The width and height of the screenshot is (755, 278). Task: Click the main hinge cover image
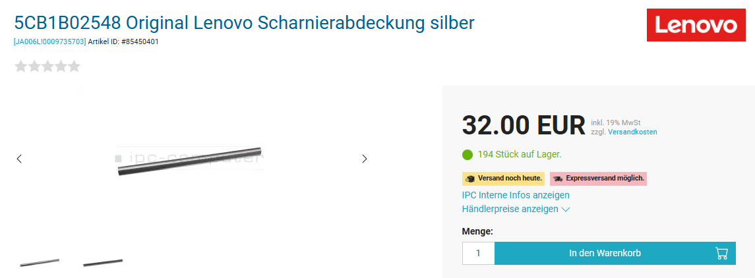point(190,160)
